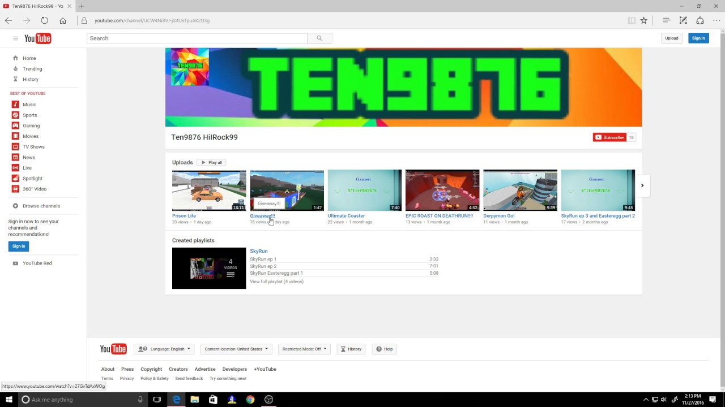Open the SkyRun playlist title

[259, 251]
